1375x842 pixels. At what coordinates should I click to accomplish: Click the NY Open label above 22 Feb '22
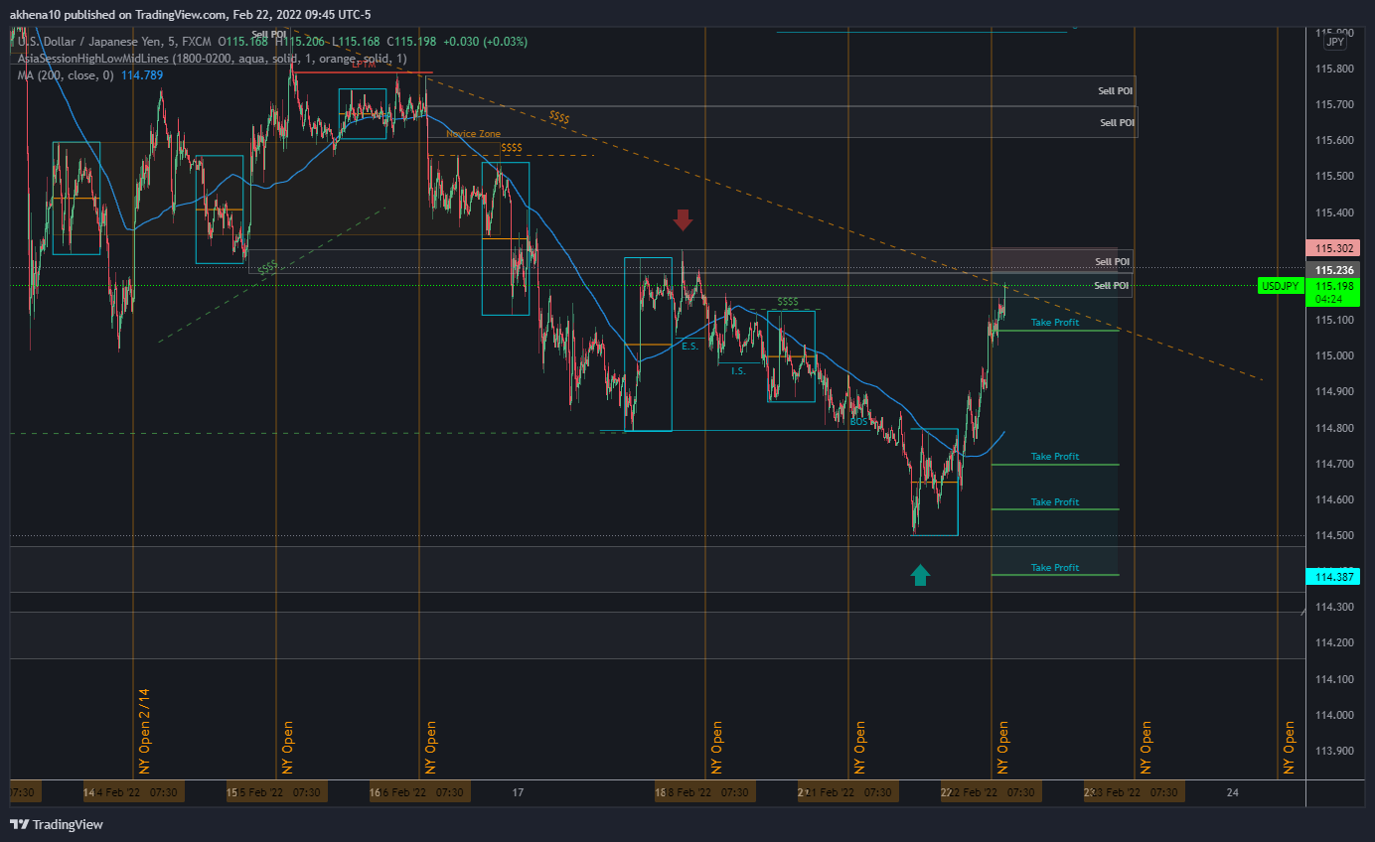point(1002,748)
